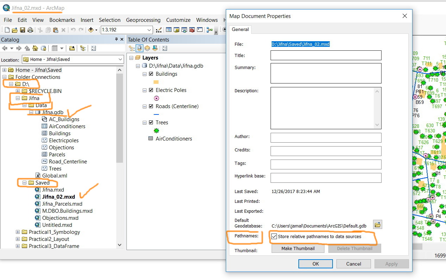This screenshot has height=280, width=446.
Task: Click Catalog Up One Level icon
Action: click(27, 48)
